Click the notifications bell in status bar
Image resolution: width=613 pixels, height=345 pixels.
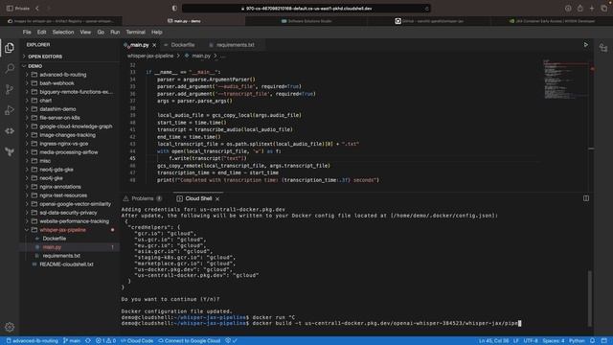(x=592, y=341)
